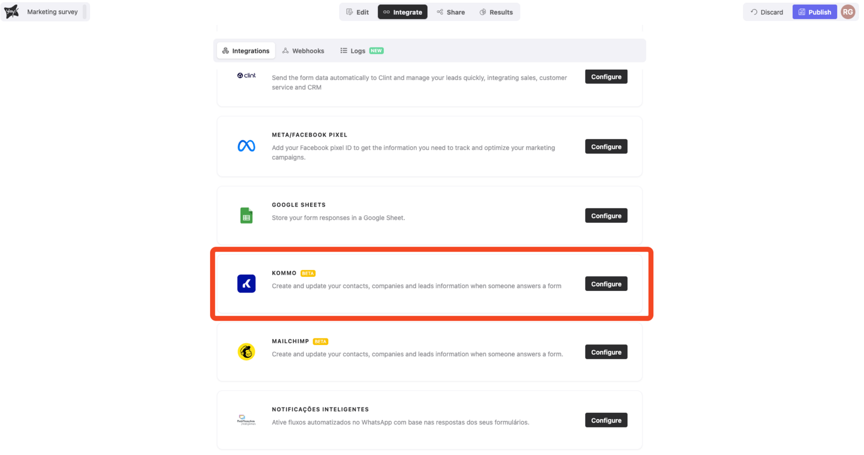
Task: Select the Webhooks tab
Action: click(x=303, y=51)
